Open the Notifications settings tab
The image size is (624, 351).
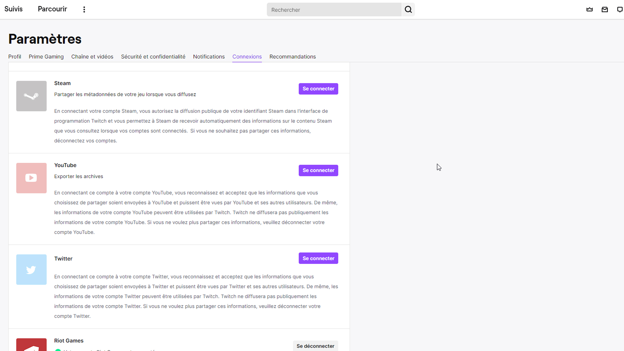209,57
